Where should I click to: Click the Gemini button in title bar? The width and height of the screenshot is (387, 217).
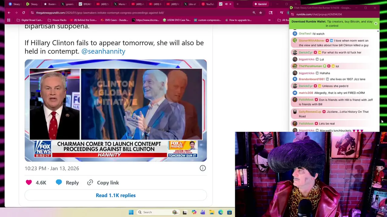pyautogui.click(x=260, y=4)
